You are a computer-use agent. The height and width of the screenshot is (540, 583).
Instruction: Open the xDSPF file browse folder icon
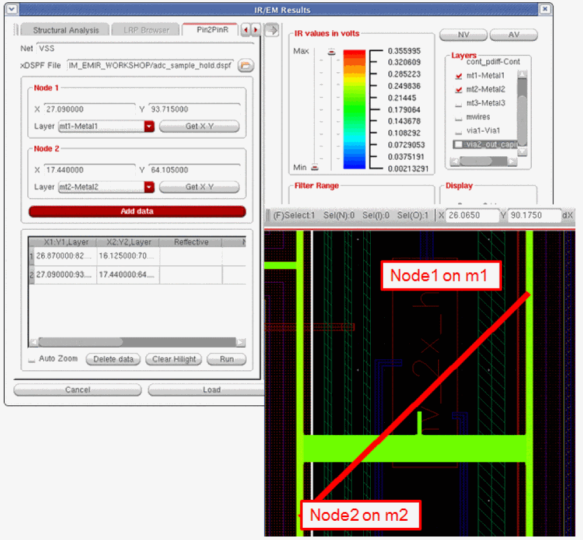pos(245,66)
